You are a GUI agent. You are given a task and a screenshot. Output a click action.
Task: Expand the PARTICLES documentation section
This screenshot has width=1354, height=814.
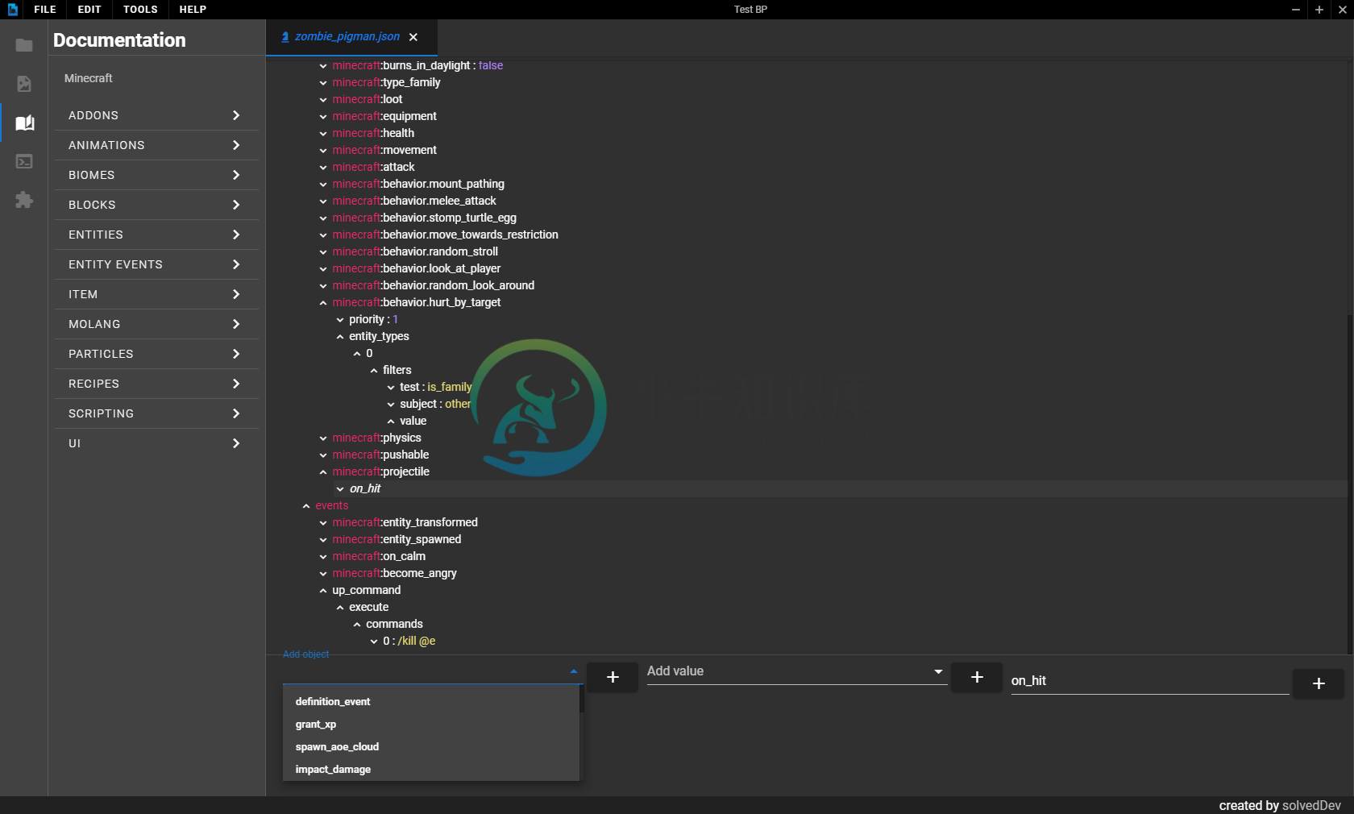pos(156,354)
